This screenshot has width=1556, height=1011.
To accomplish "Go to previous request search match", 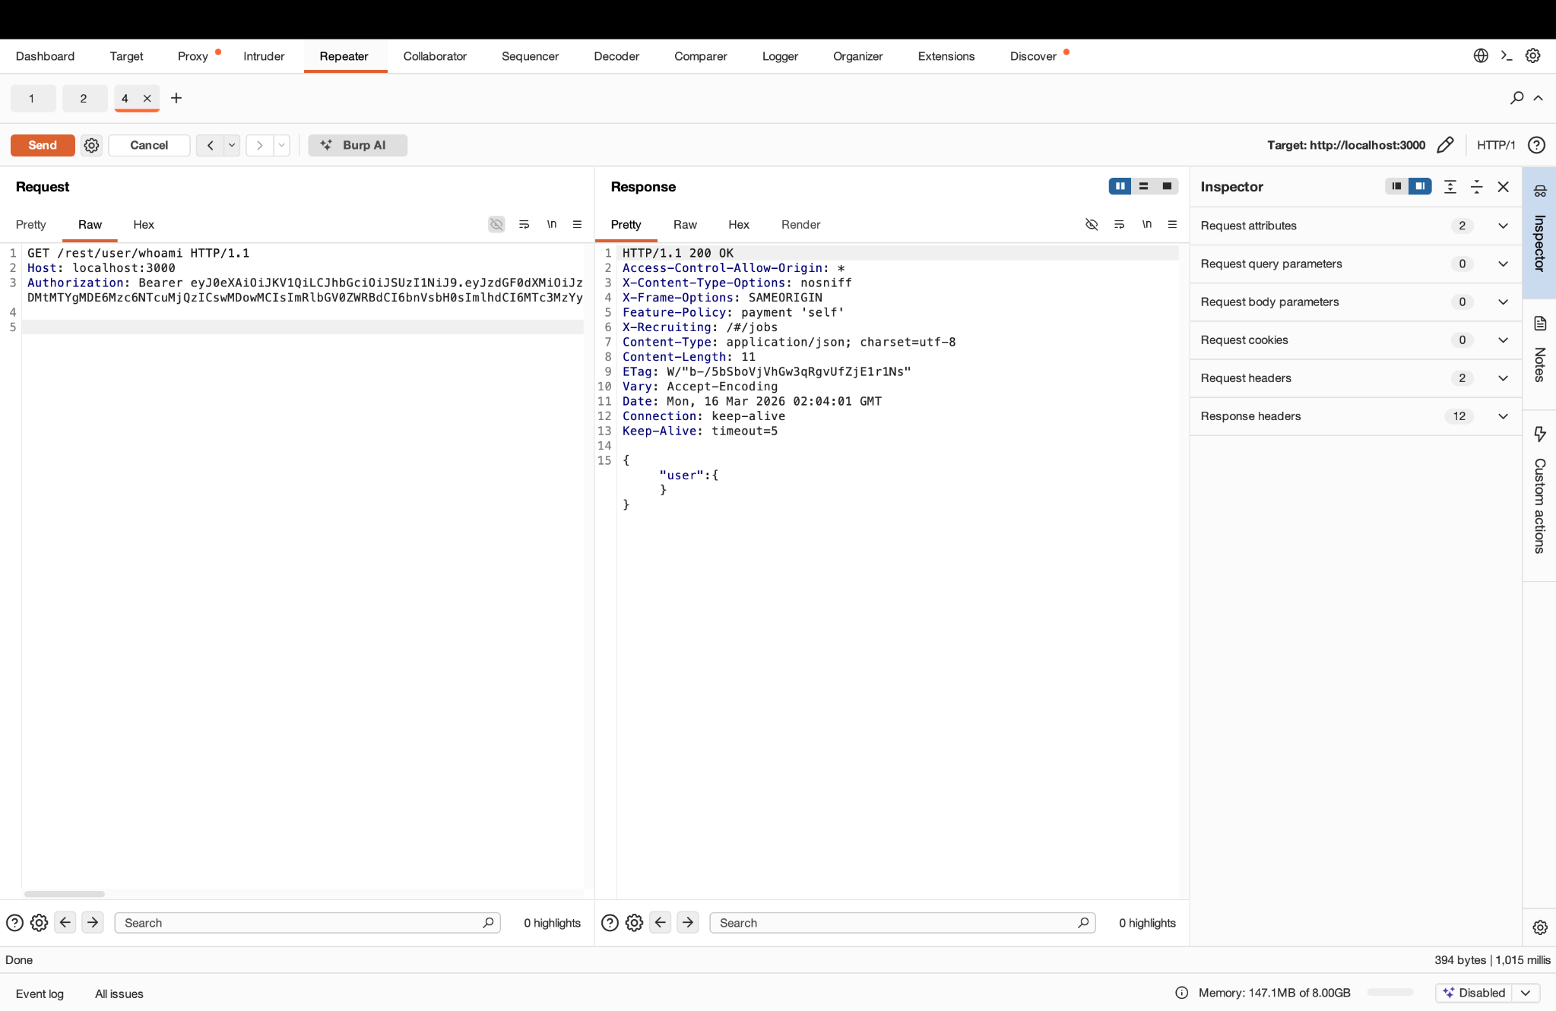I will click(65, 922).
